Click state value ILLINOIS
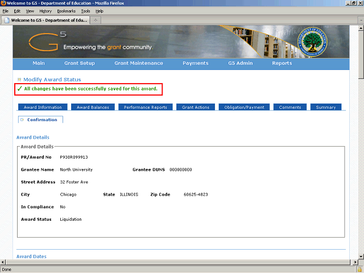This screenshot has width=364, height=273. pyautogui.click(x=129, y=195)
